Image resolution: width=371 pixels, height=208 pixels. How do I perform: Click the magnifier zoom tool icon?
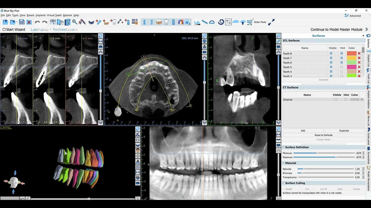74,22
